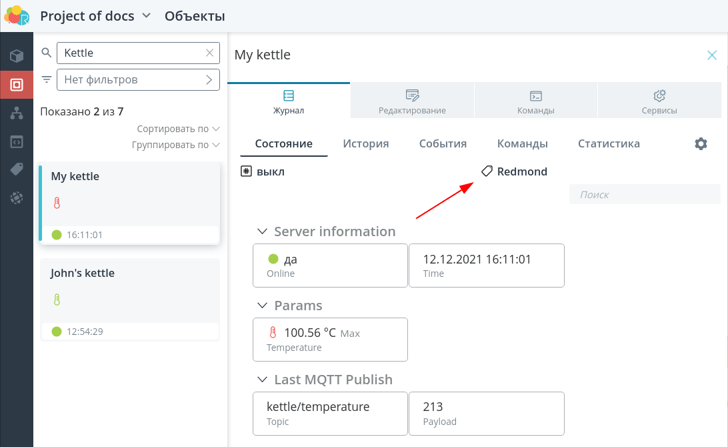Open the hierarchy tree icon in sidebar
728x447 pixels.
coord(17,113)
